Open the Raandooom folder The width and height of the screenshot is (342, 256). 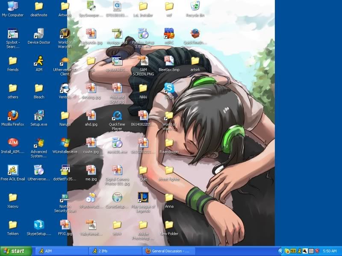(169, 145)
